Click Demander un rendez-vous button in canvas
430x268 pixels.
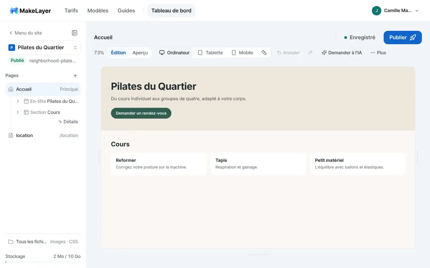click(x=141, y=113)
